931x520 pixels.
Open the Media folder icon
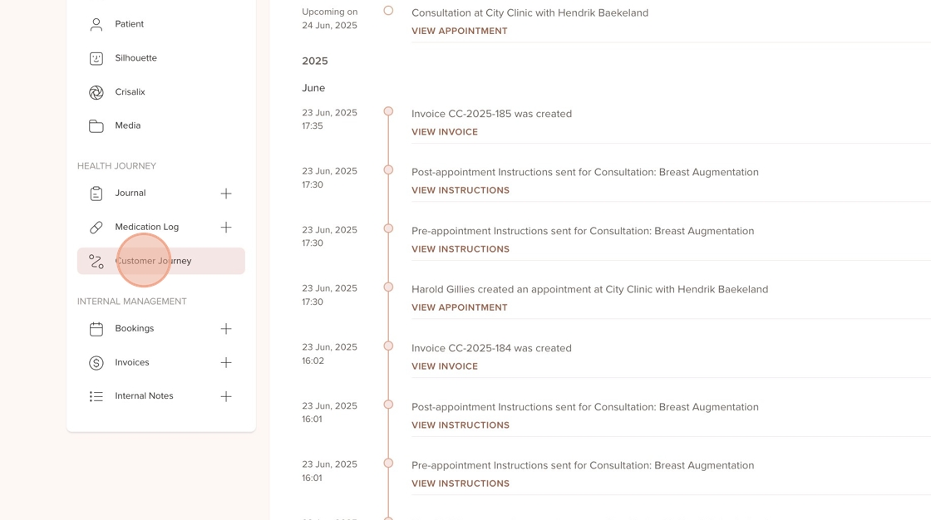pyautogui.click(x=96, y=126)
